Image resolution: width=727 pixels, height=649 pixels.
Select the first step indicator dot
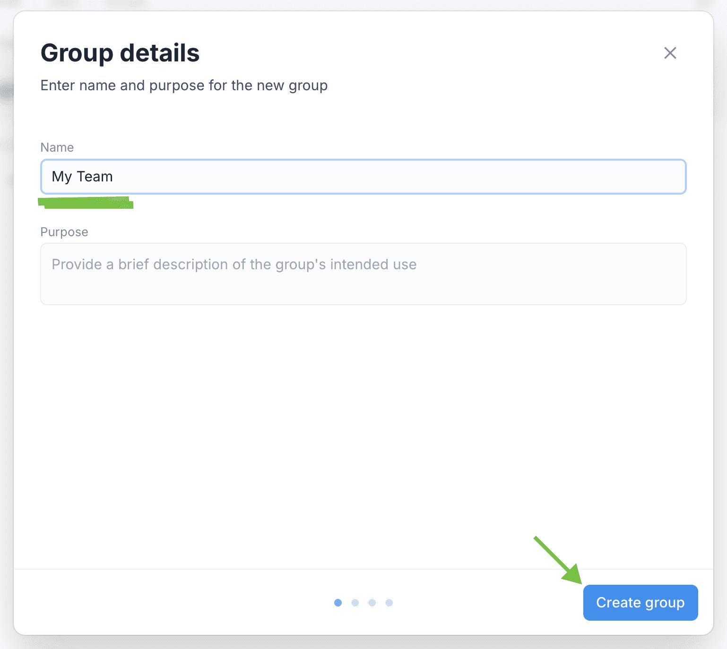click(338, 603)
